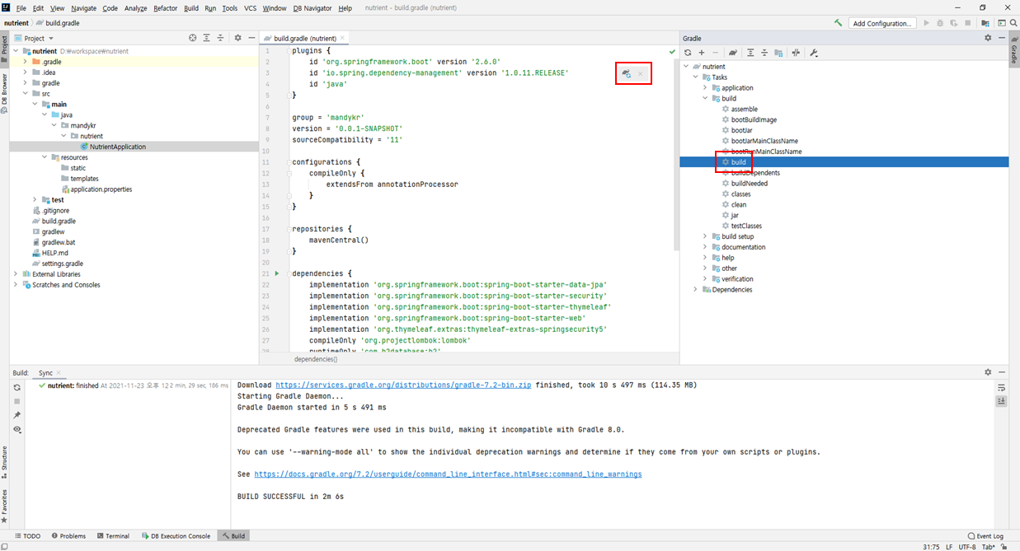Reload all Gradle projects in Gradle panel
Image resolution: width=1020 pixels, height=551 pixels.
click(x=688, y=53)
